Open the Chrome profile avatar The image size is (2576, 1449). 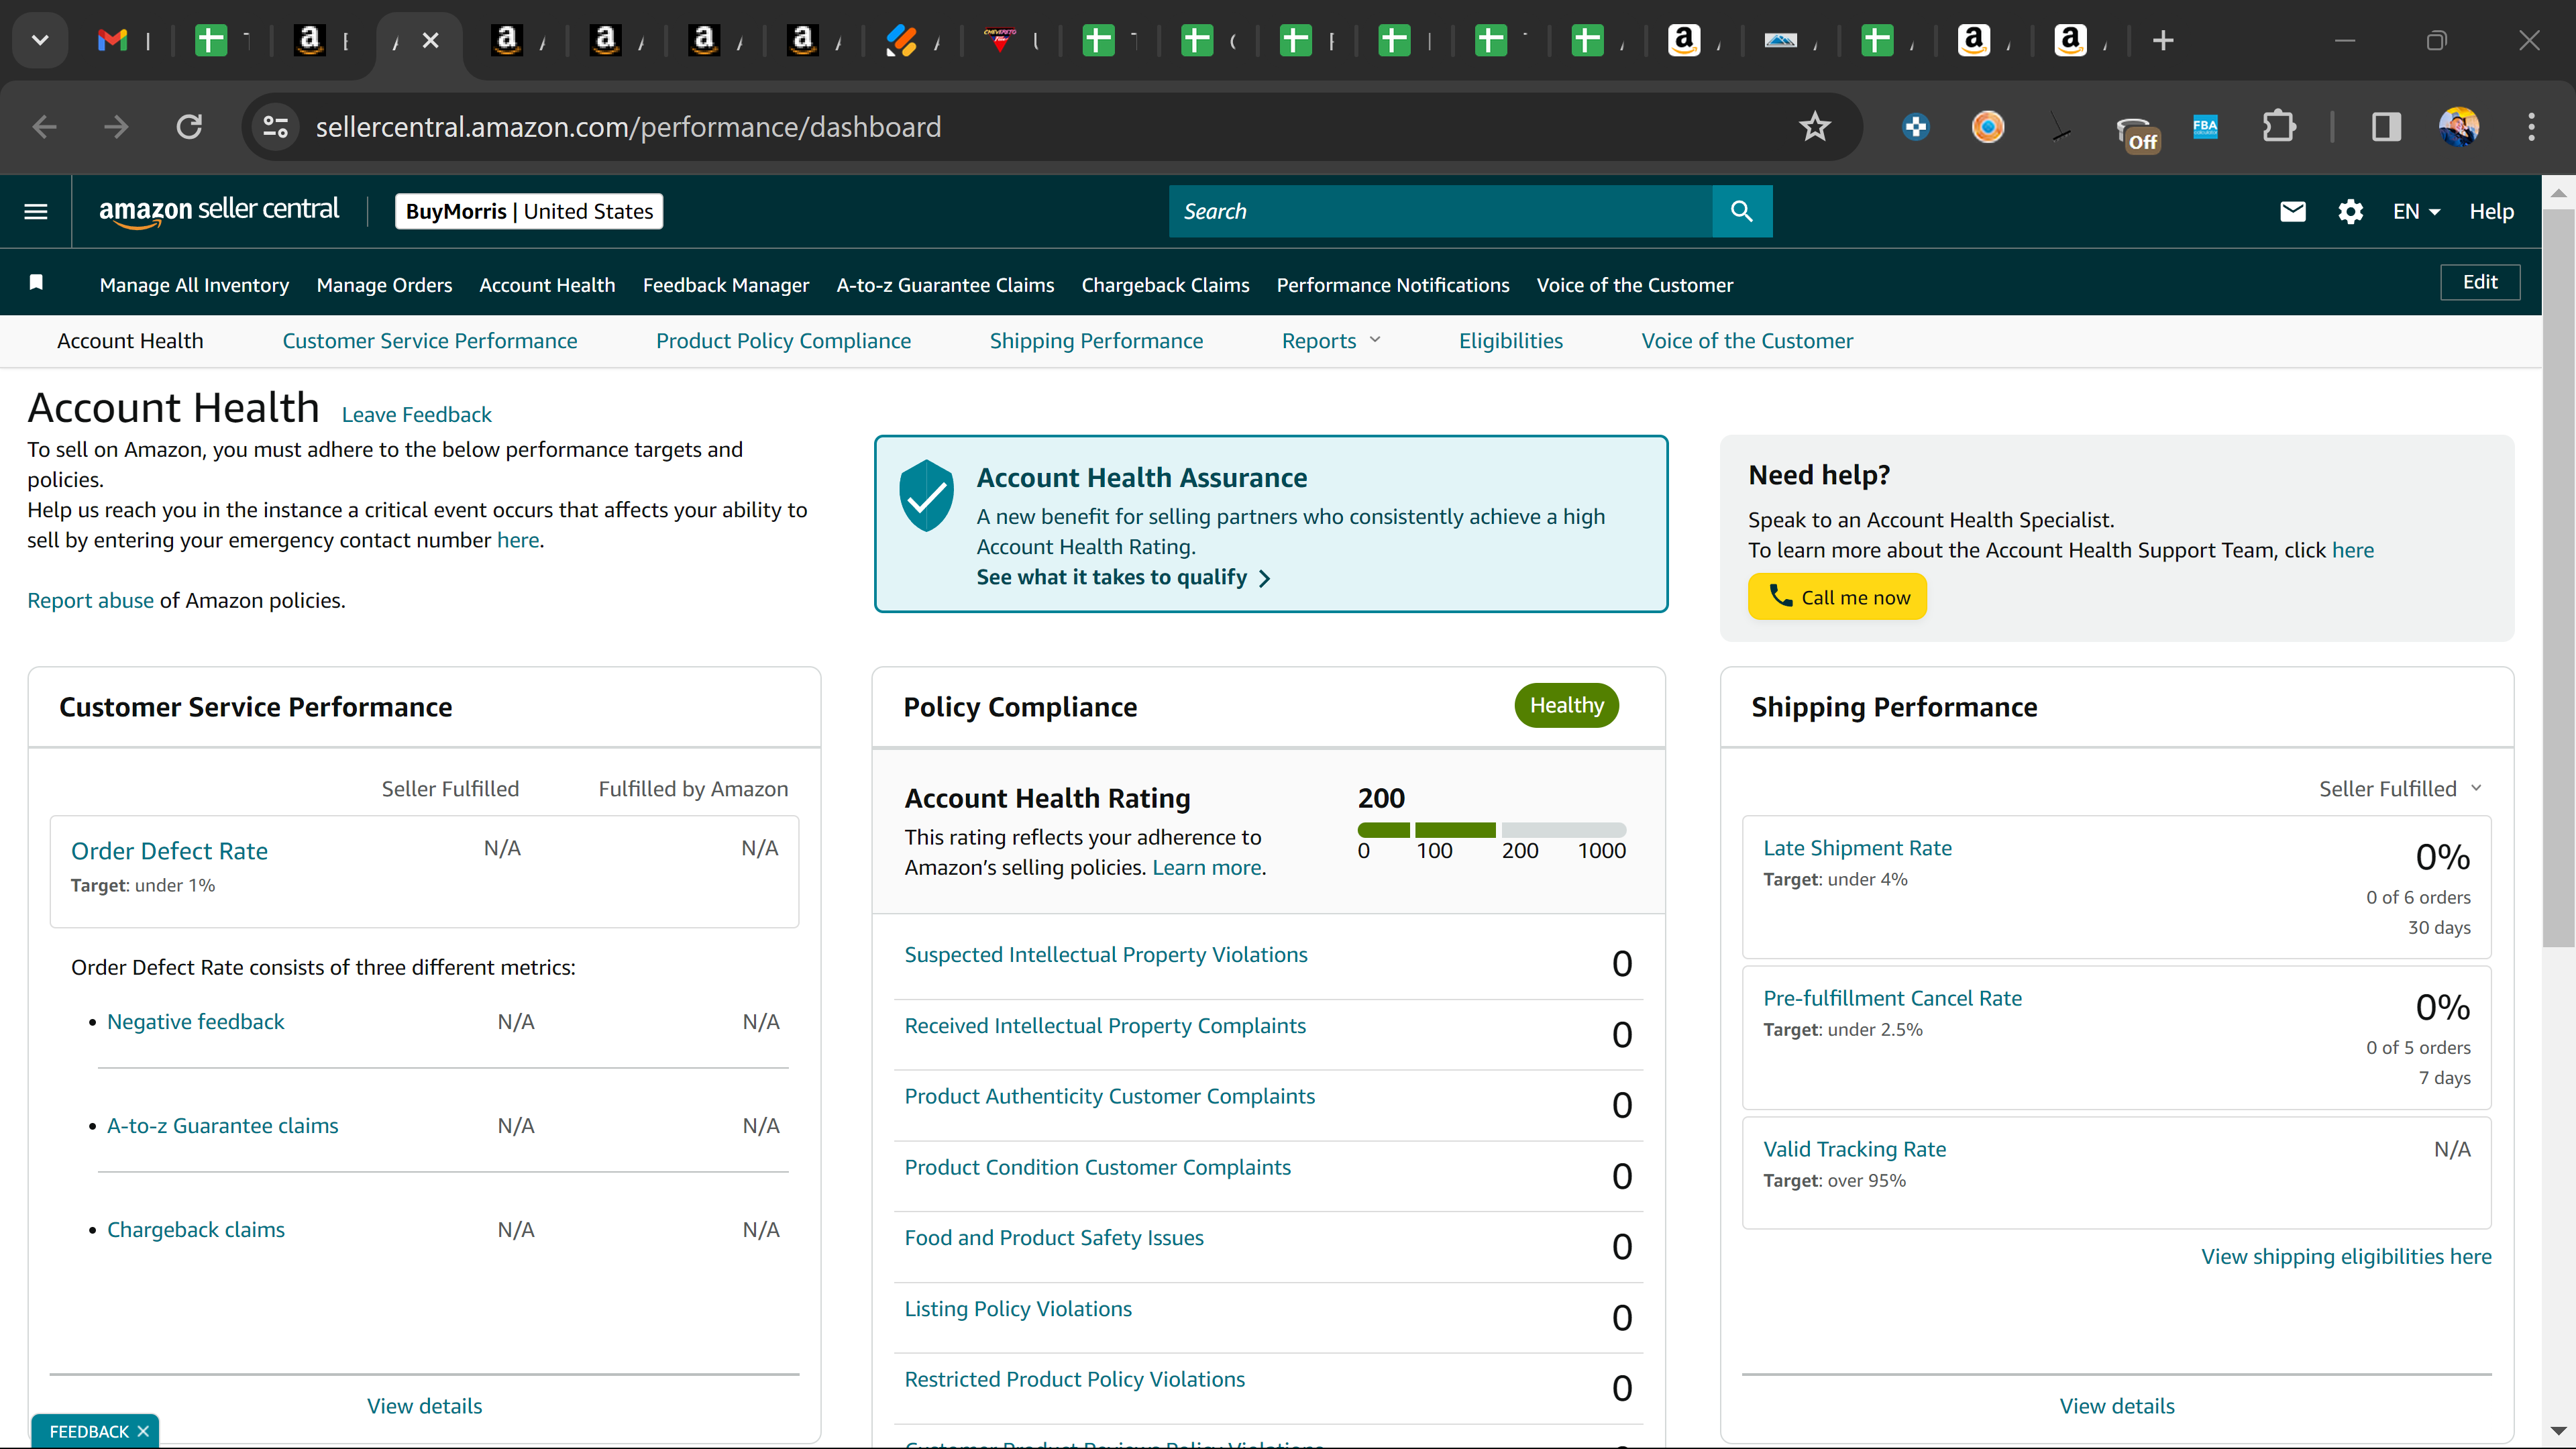click(x=2459, y=127)
